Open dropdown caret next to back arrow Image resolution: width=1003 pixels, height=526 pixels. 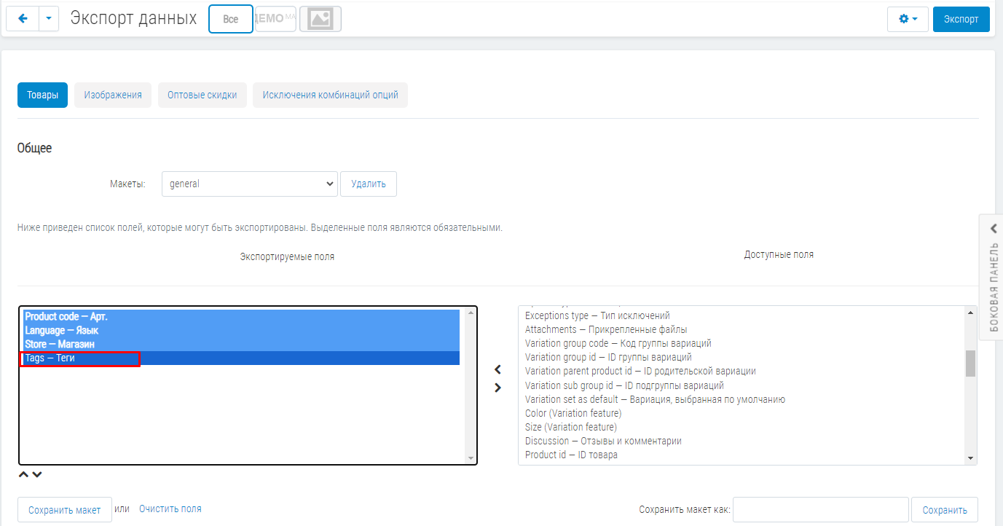[x=48, y=19]
